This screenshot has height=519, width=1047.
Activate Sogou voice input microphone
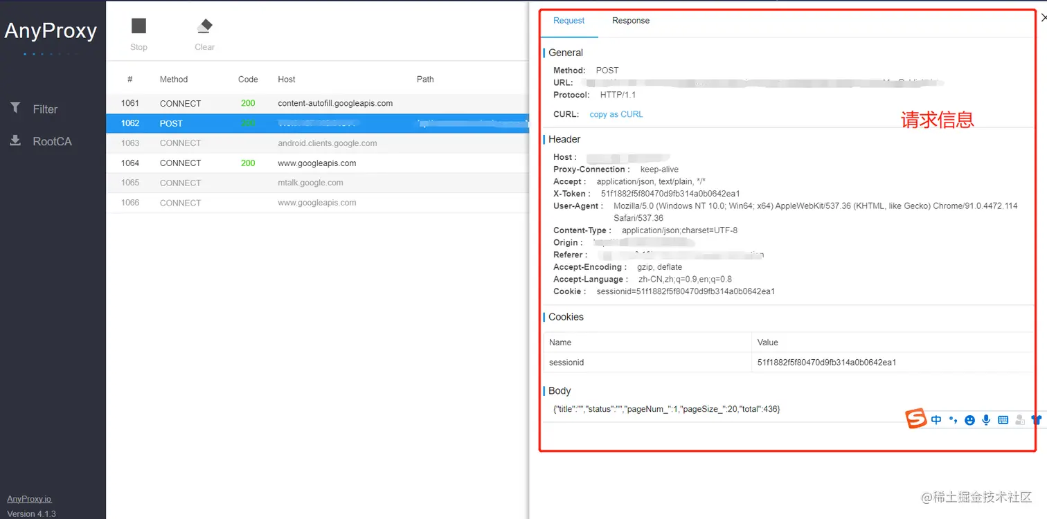click(x=986, y=419)
